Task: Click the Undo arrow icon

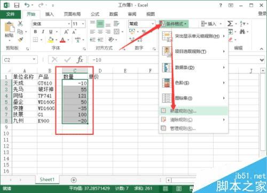Action: pyautogui.click(x=27, y=5)
